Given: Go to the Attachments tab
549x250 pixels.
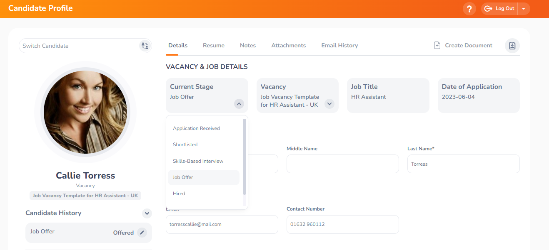Looking at the screenshot, I should 289,46.
